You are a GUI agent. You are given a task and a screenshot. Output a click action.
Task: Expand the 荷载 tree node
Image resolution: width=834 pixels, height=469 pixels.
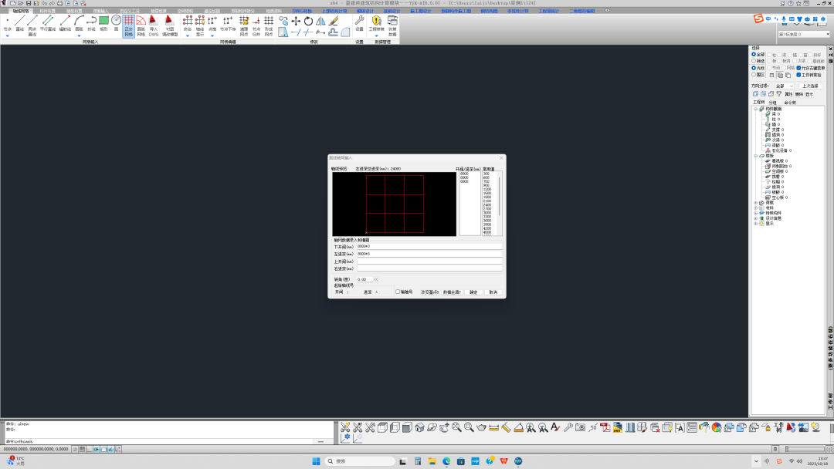tap(755, 202)
